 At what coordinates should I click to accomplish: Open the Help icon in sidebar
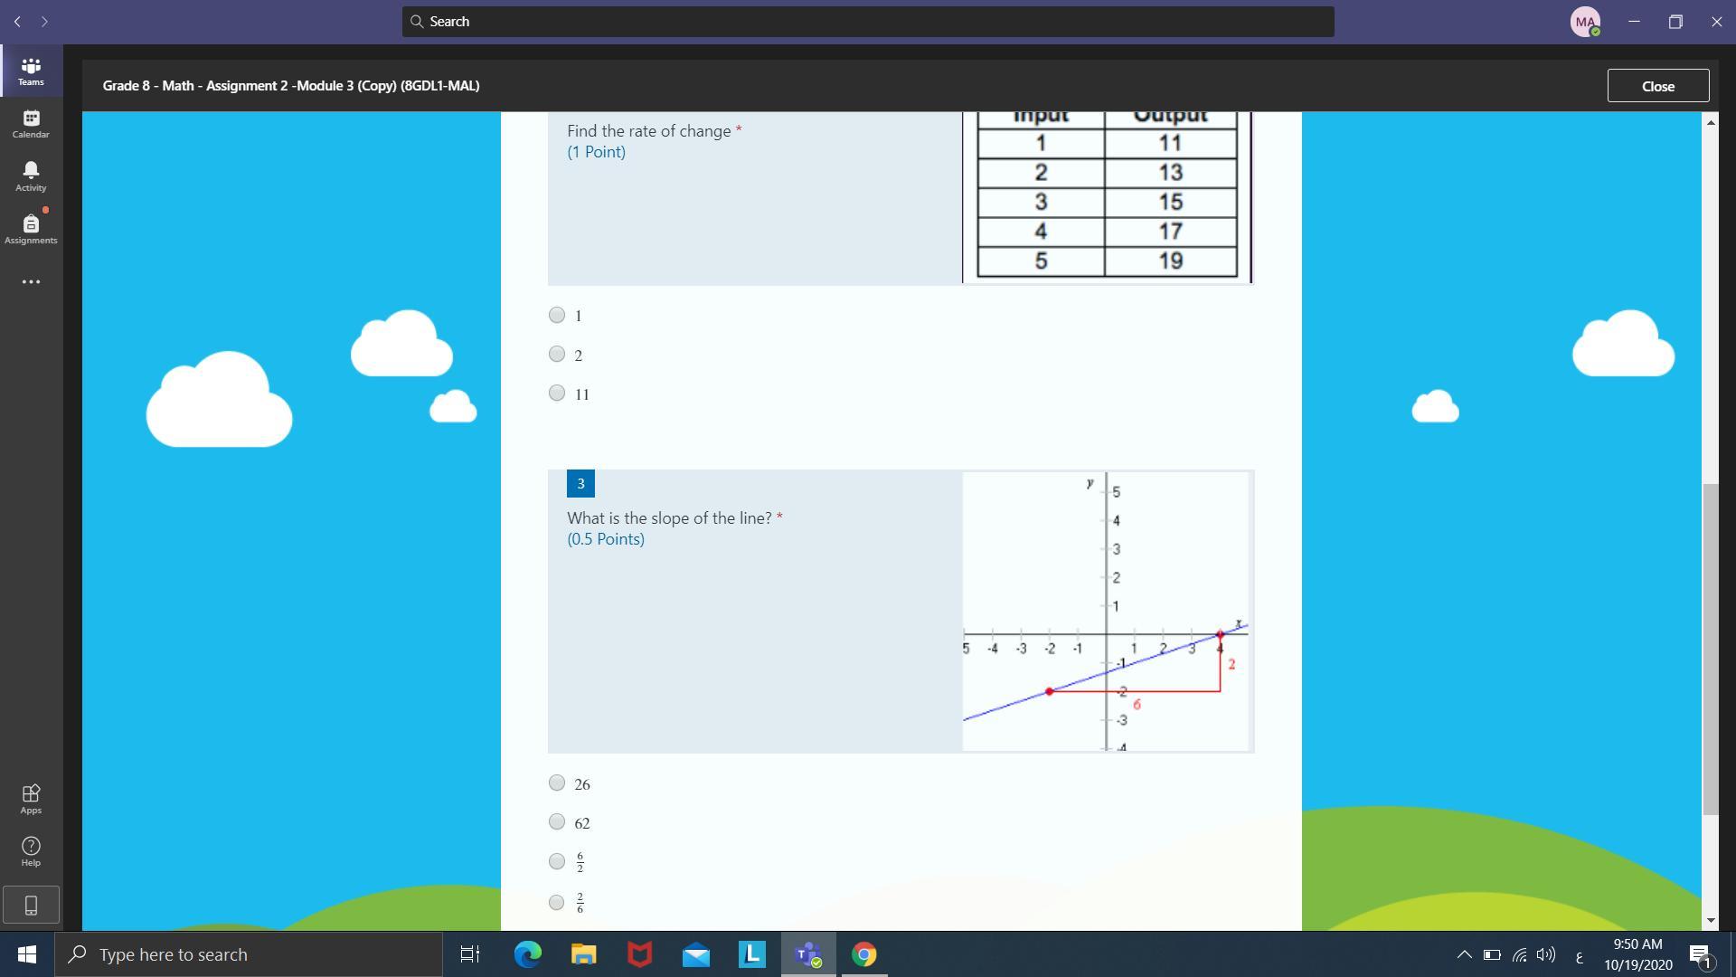(31, 851)
